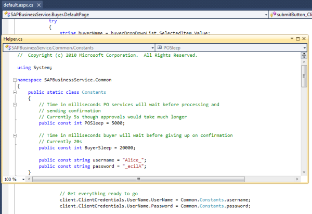This screenshot has height=214, width=312.
Task: Click the value 20000 in code
Action: [x=126, y=148]
